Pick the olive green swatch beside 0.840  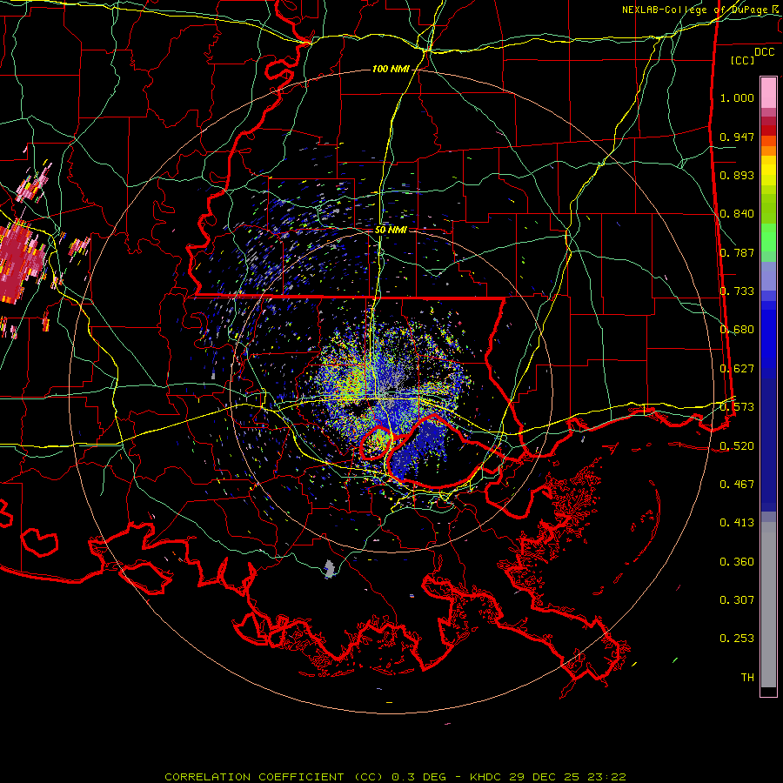pyautogui.click(x=768, y=209)
